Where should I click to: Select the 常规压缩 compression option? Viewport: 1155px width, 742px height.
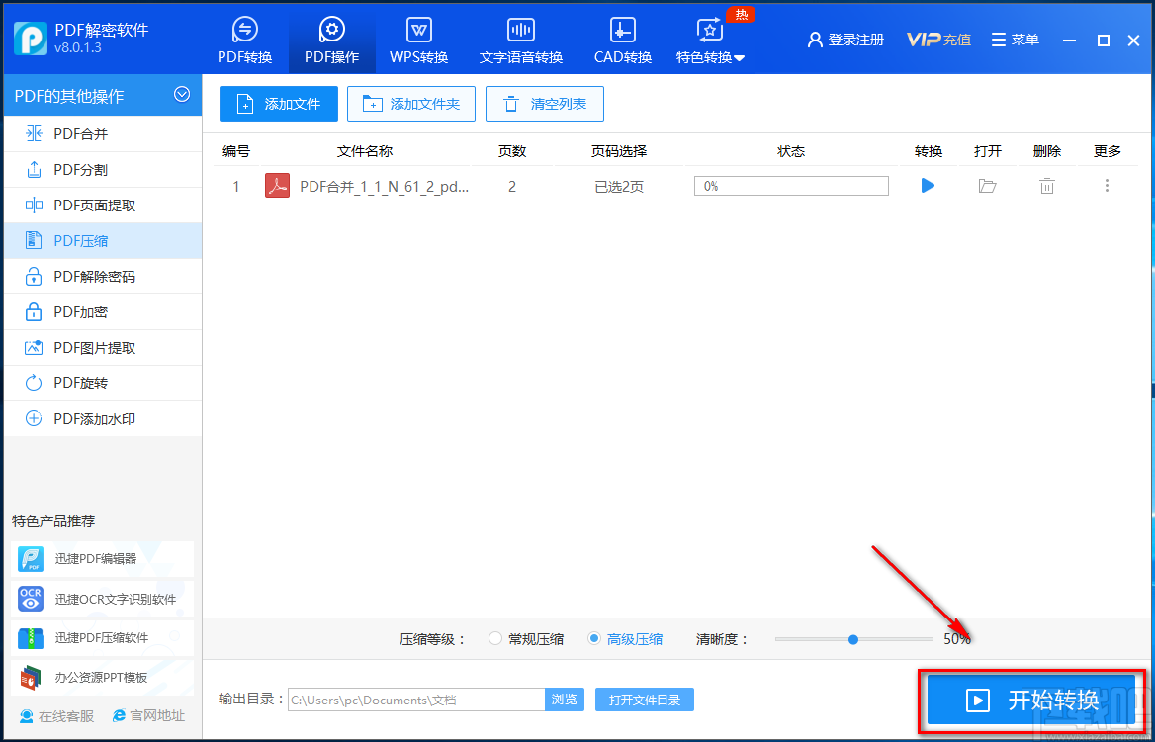[x=494, y=638]
